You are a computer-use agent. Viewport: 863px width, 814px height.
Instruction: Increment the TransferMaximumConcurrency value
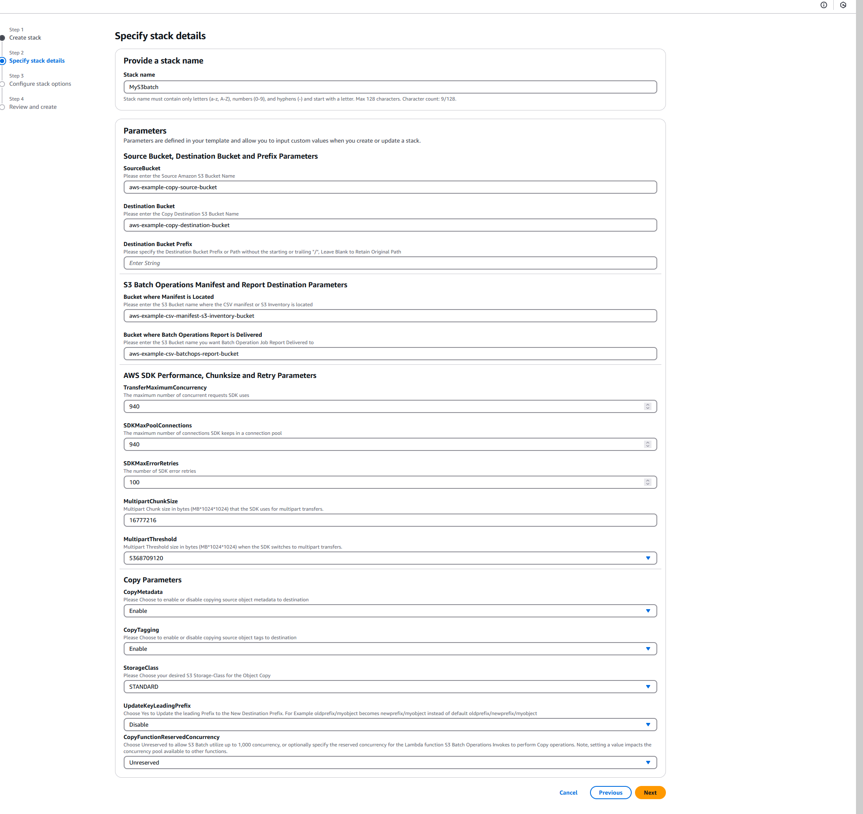tap(648, 404)
